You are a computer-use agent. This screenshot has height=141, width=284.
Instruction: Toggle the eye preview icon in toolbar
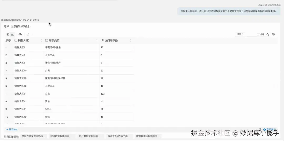click(x=20, y=34)
